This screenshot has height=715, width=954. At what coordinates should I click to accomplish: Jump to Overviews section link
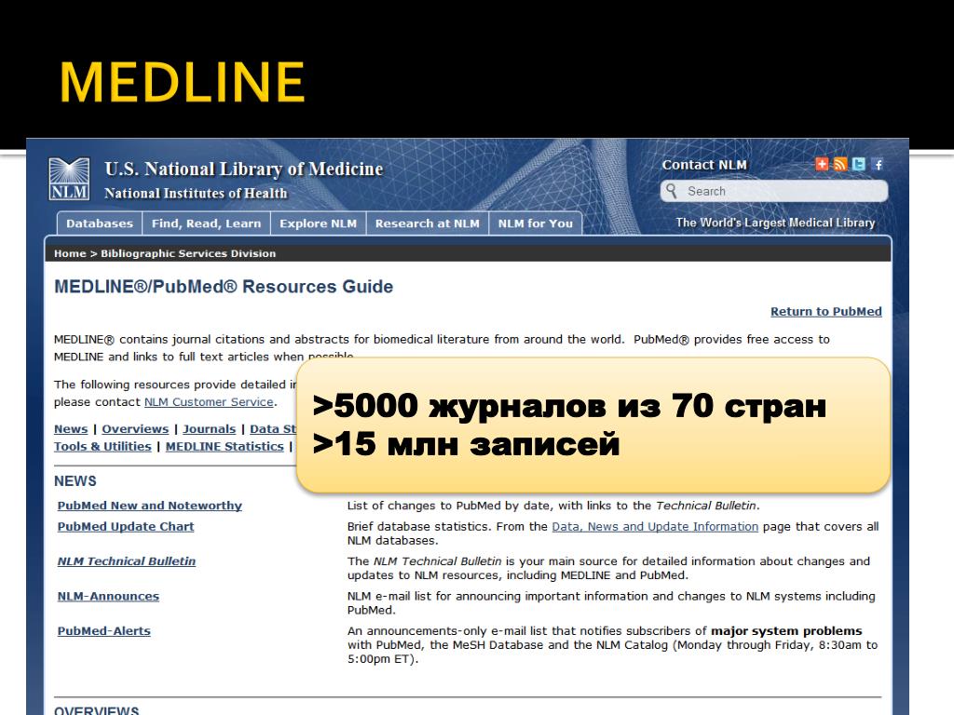pos(135,428)
